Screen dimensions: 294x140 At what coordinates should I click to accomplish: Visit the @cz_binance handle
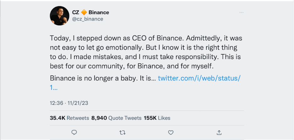88,19
